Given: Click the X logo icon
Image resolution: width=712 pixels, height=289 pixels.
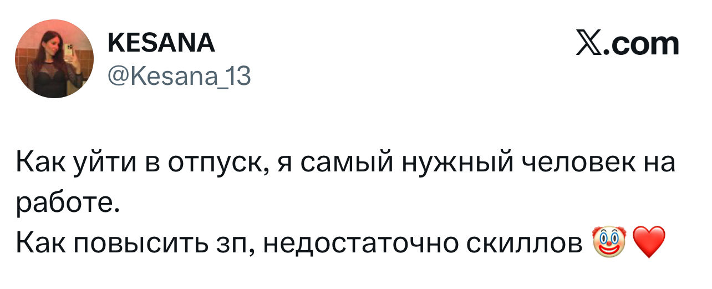Looking at the screenshot, I should click(x=589, y=44).
